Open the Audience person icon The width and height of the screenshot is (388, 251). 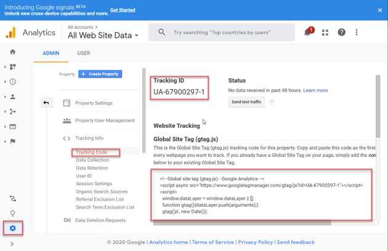[12, 97]
